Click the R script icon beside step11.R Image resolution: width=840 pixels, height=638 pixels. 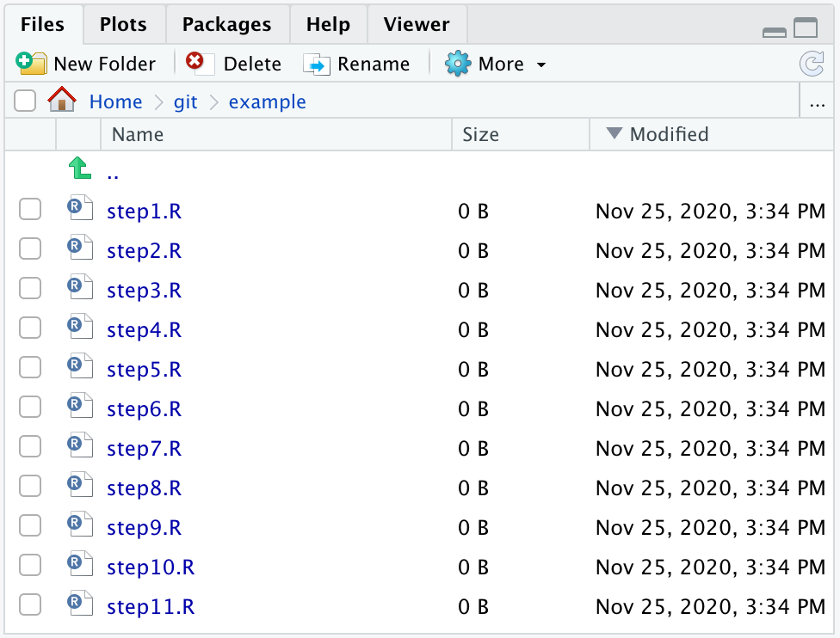click(x=79, y=604)
